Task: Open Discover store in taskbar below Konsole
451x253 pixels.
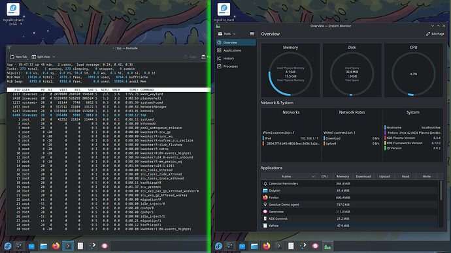Action: (x=31, y=246)
